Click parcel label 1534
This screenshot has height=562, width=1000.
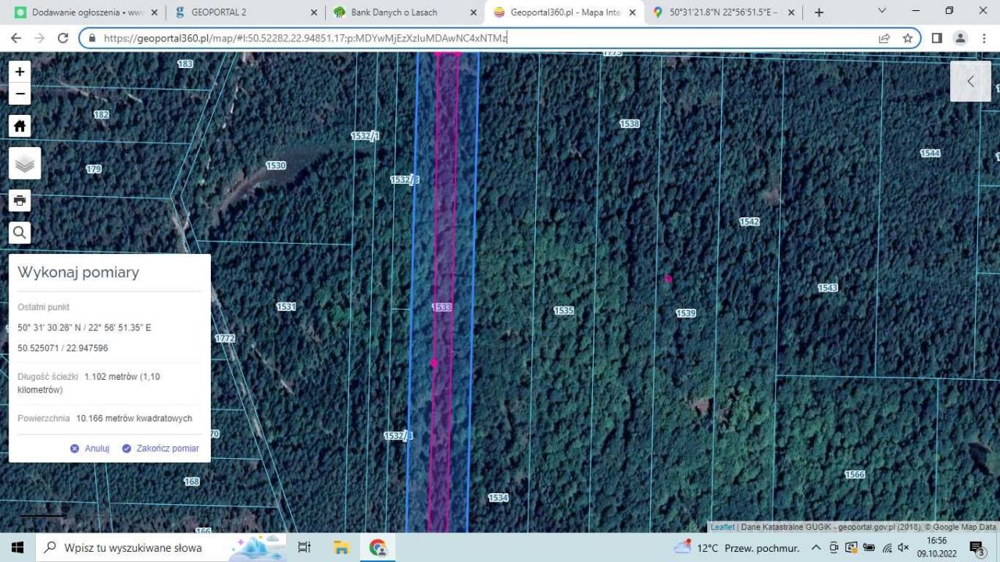point(498,497)
